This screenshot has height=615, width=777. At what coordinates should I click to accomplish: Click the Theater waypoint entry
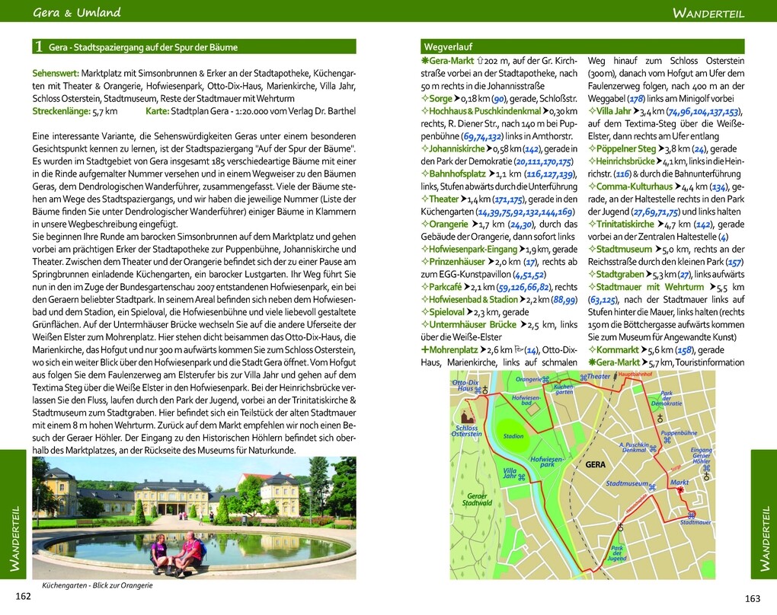pos(443,199)
